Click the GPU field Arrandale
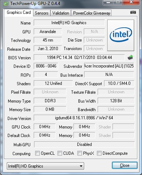Image resolution: width=142 pixels, height=175 pixels. (x=48, y=32)
